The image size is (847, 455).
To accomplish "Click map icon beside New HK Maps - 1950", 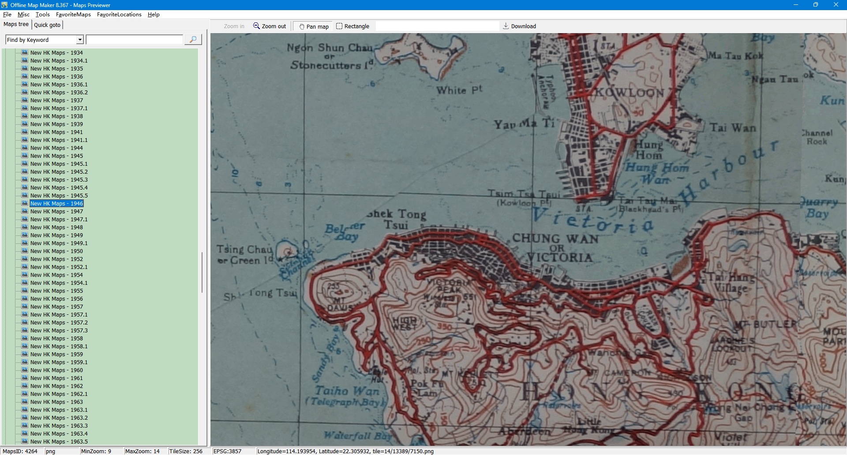I will pyautogui.click(x=25, y=251).
